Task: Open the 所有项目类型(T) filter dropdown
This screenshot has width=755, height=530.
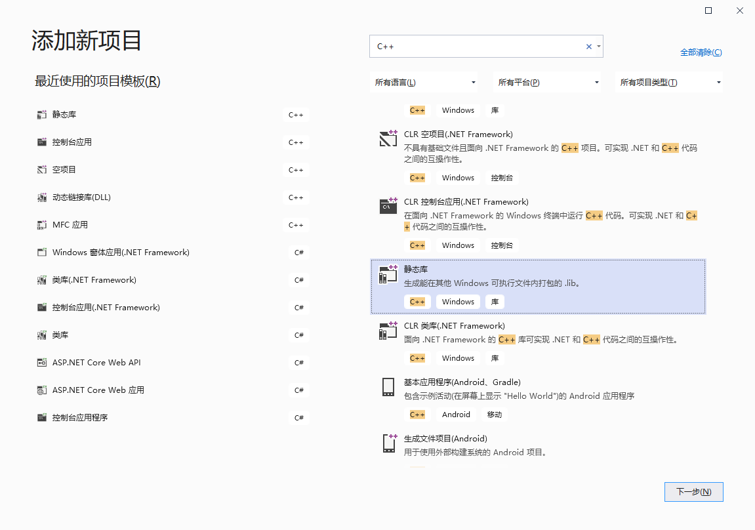Action: pos(670,82)
